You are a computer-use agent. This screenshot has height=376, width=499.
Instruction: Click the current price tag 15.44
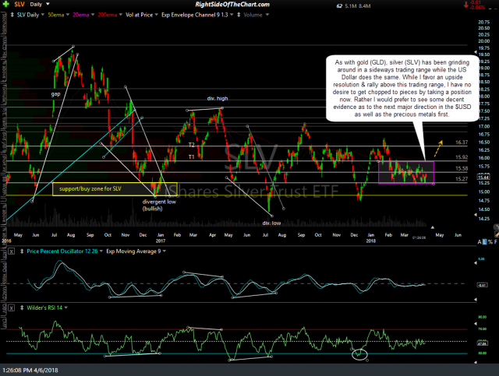(x=483, y=177)
